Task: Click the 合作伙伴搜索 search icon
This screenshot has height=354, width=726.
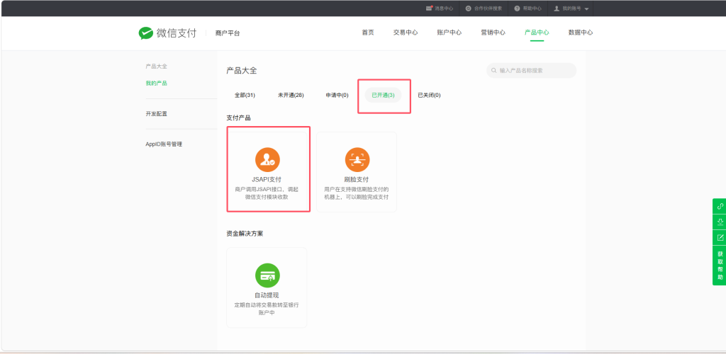Action: (469, 8)
